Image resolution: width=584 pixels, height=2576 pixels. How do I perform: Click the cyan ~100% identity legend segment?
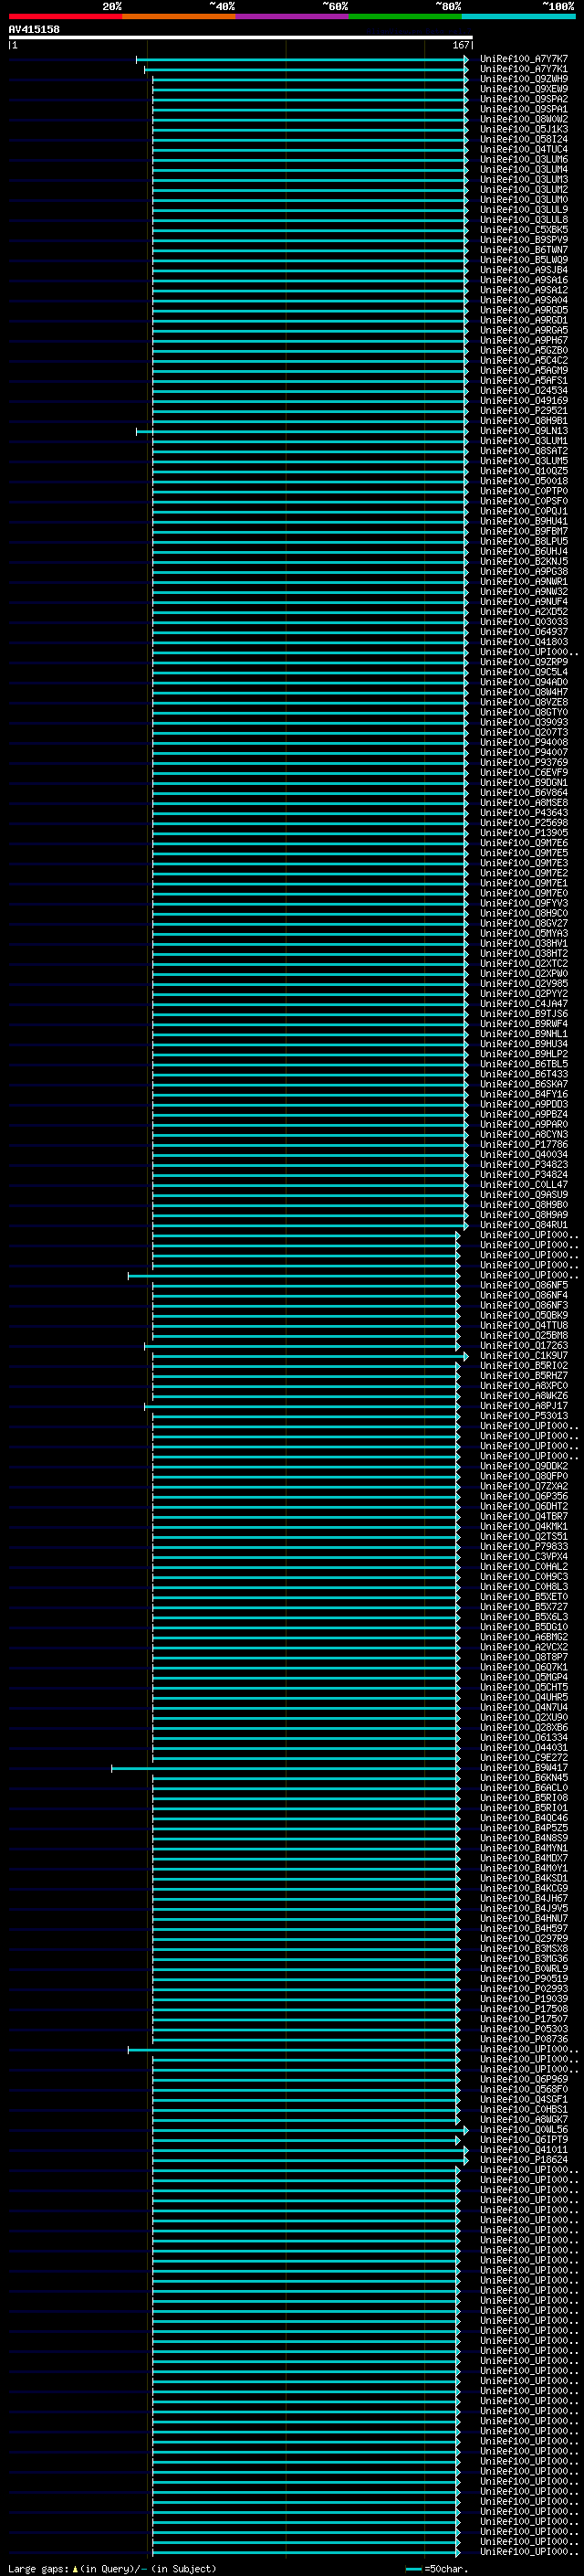(x=518, y=16)
